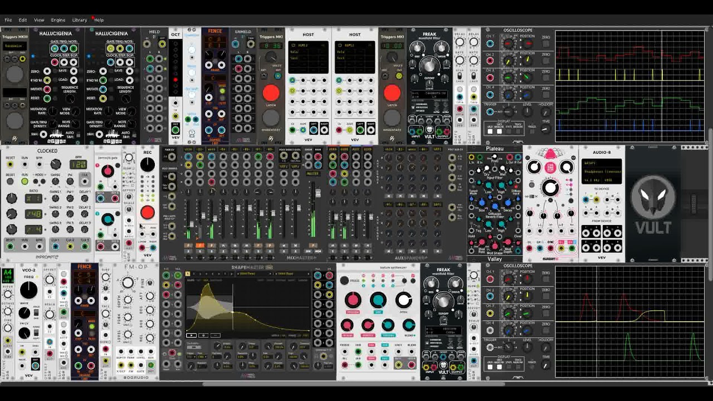Toggle CH 1 ZERO button on top oscilloscope
Viewport: 713px width, 401px height.
546,43
